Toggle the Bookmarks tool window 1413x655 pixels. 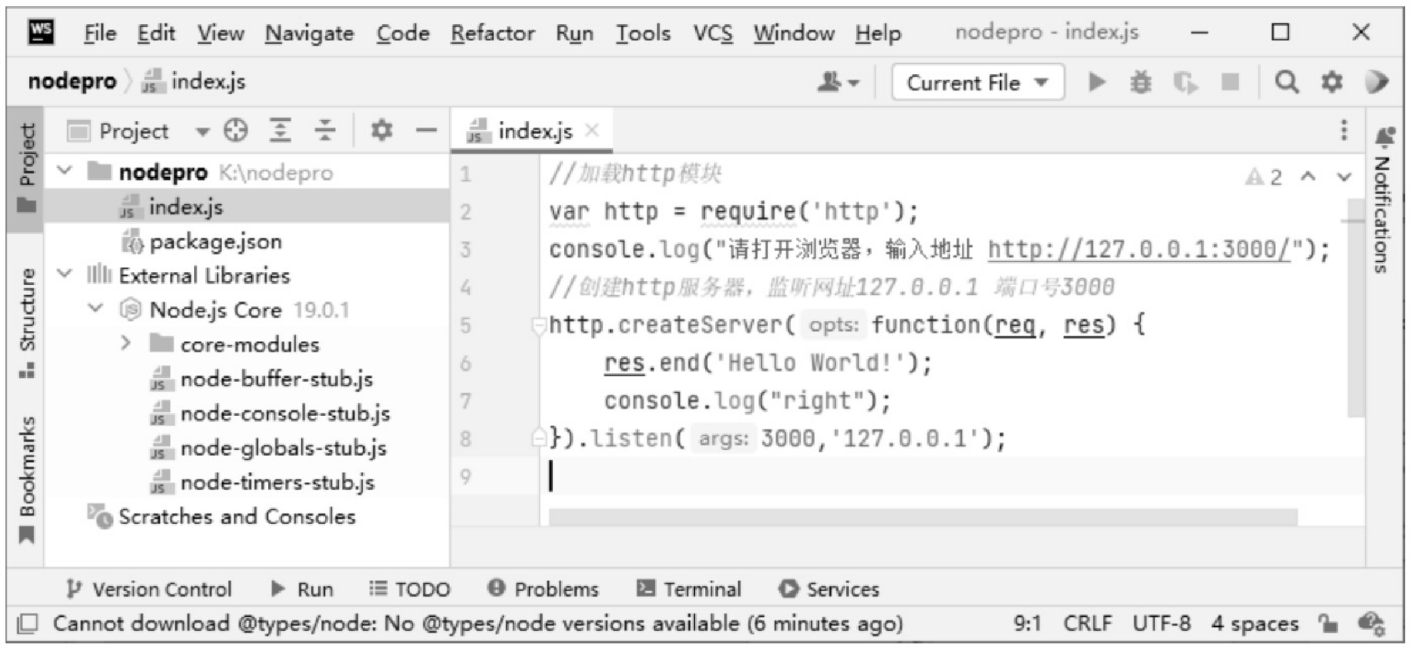[27, 480]
